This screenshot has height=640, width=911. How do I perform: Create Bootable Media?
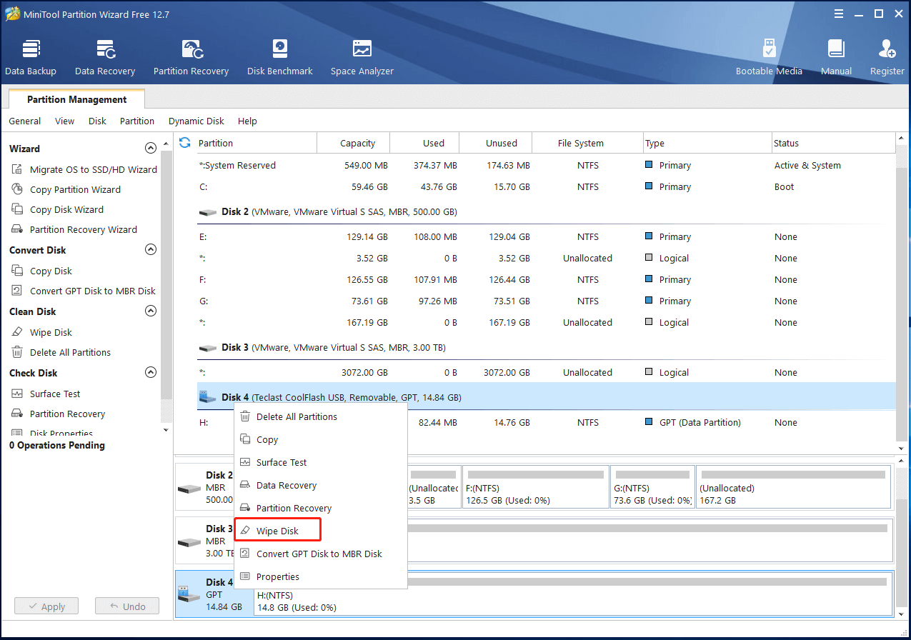pos(769,57)
